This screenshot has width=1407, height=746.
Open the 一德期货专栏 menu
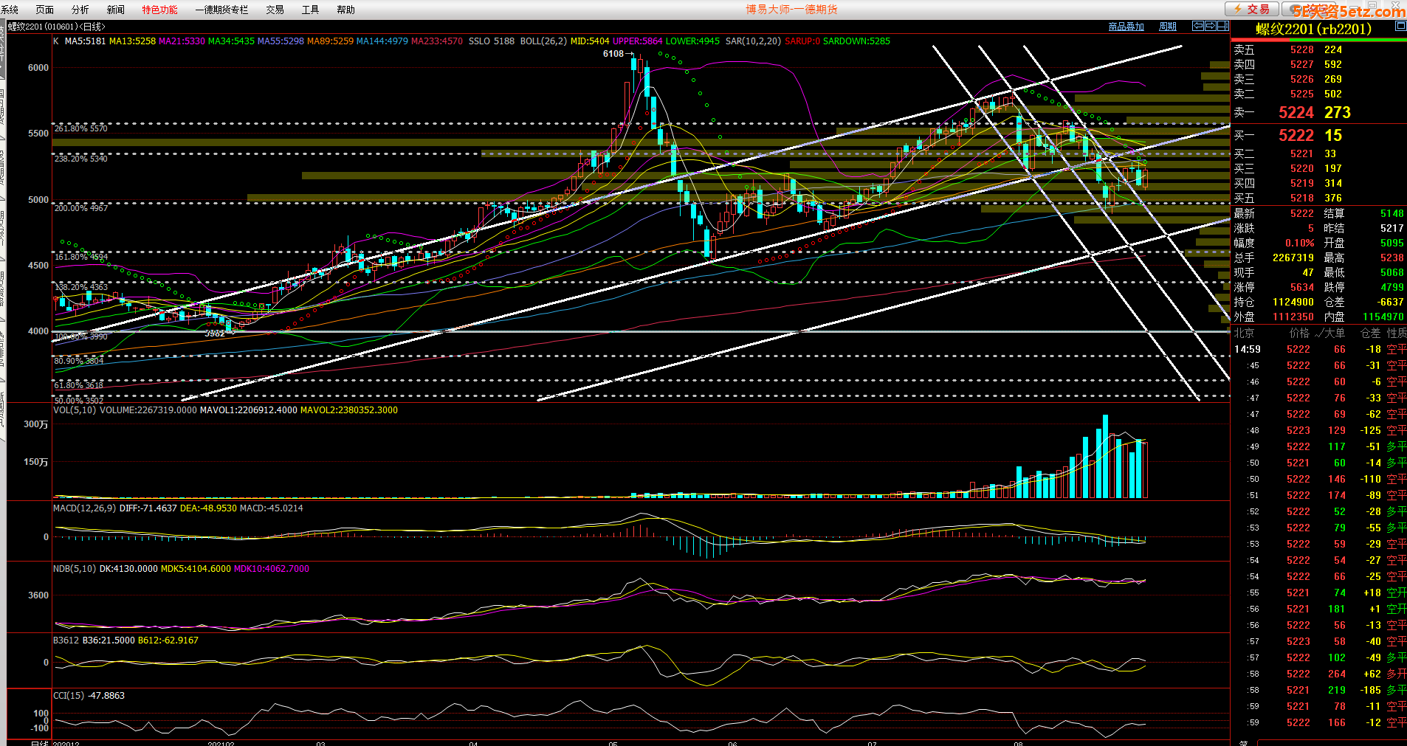click(x=221, y=10)
